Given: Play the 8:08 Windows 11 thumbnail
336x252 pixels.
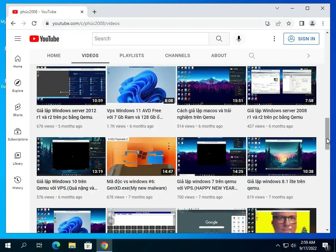Looking at the screenshot, I should pos(141,86).
